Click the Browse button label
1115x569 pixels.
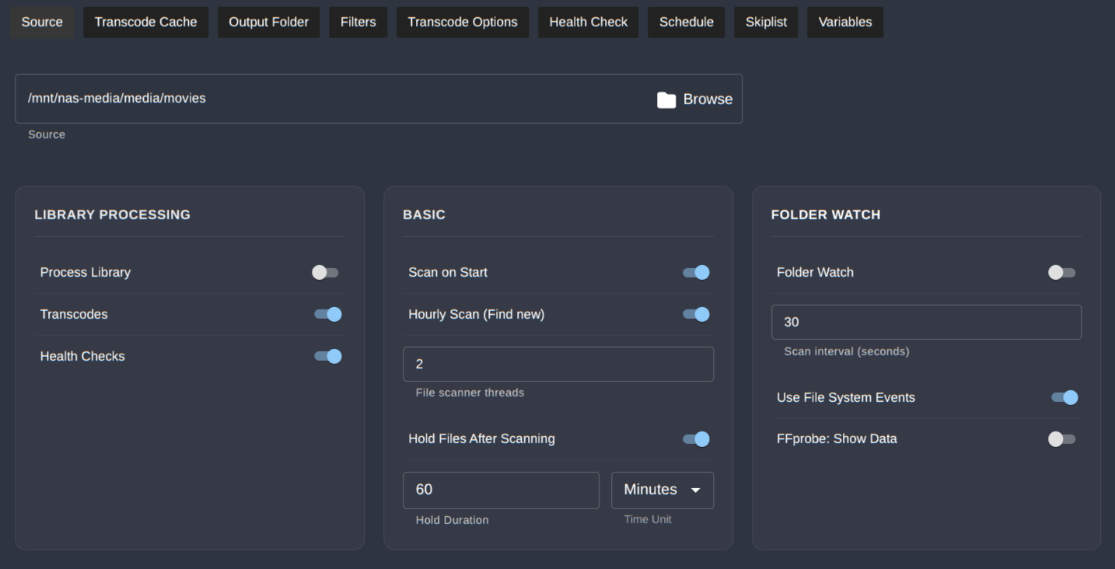pyautogui.click(x=708, y=99)
